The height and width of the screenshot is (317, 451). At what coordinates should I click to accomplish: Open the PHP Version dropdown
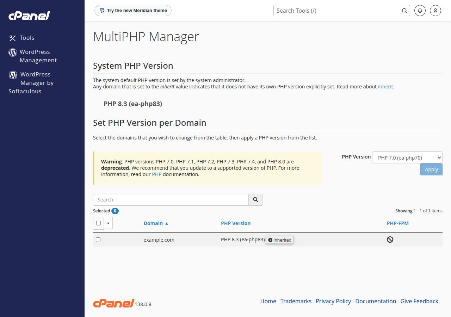click(407, 157)
